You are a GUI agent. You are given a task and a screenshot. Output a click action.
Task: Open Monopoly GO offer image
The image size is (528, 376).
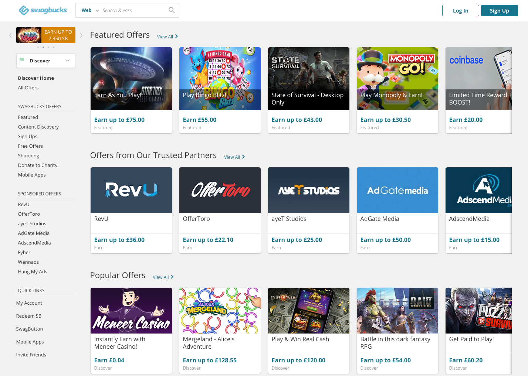397,79
